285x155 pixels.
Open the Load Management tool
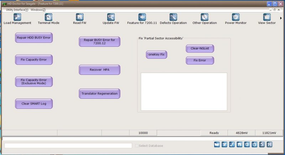coord(17,19)
